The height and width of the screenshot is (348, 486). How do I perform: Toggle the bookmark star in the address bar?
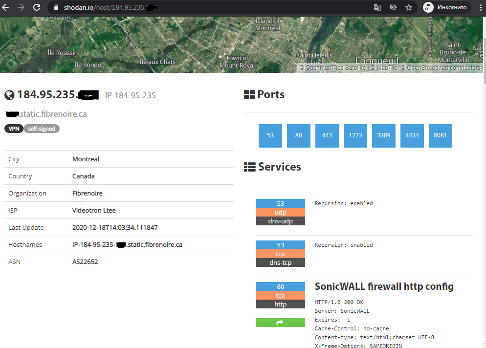[409, 7]
